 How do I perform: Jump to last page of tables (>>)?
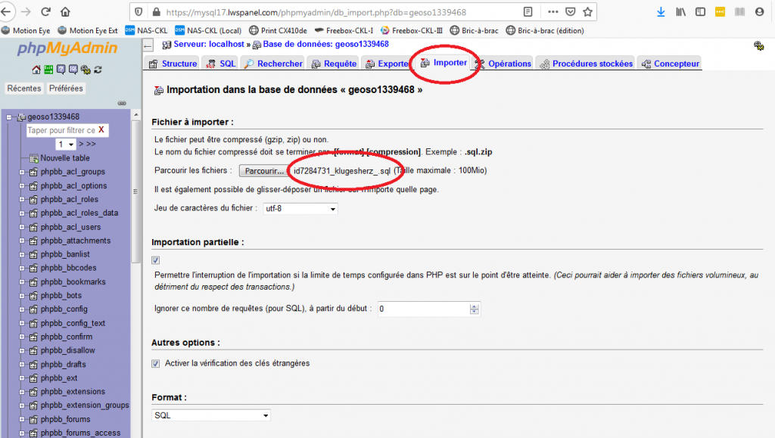click(91, 144)
